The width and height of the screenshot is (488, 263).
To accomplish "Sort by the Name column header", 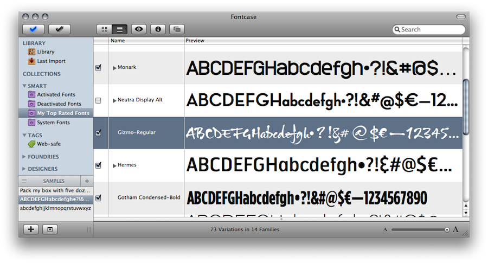I will pos(146,41).
